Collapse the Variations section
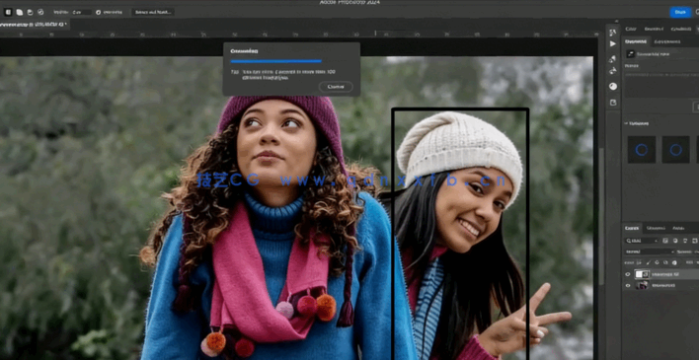The image size is (699, 360). coord(625,123)
